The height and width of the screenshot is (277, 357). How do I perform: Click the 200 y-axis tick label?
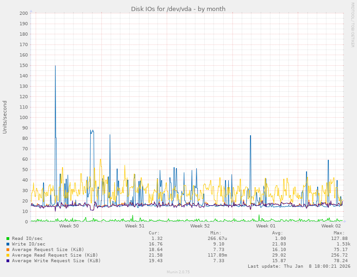[x=24, y=13]
